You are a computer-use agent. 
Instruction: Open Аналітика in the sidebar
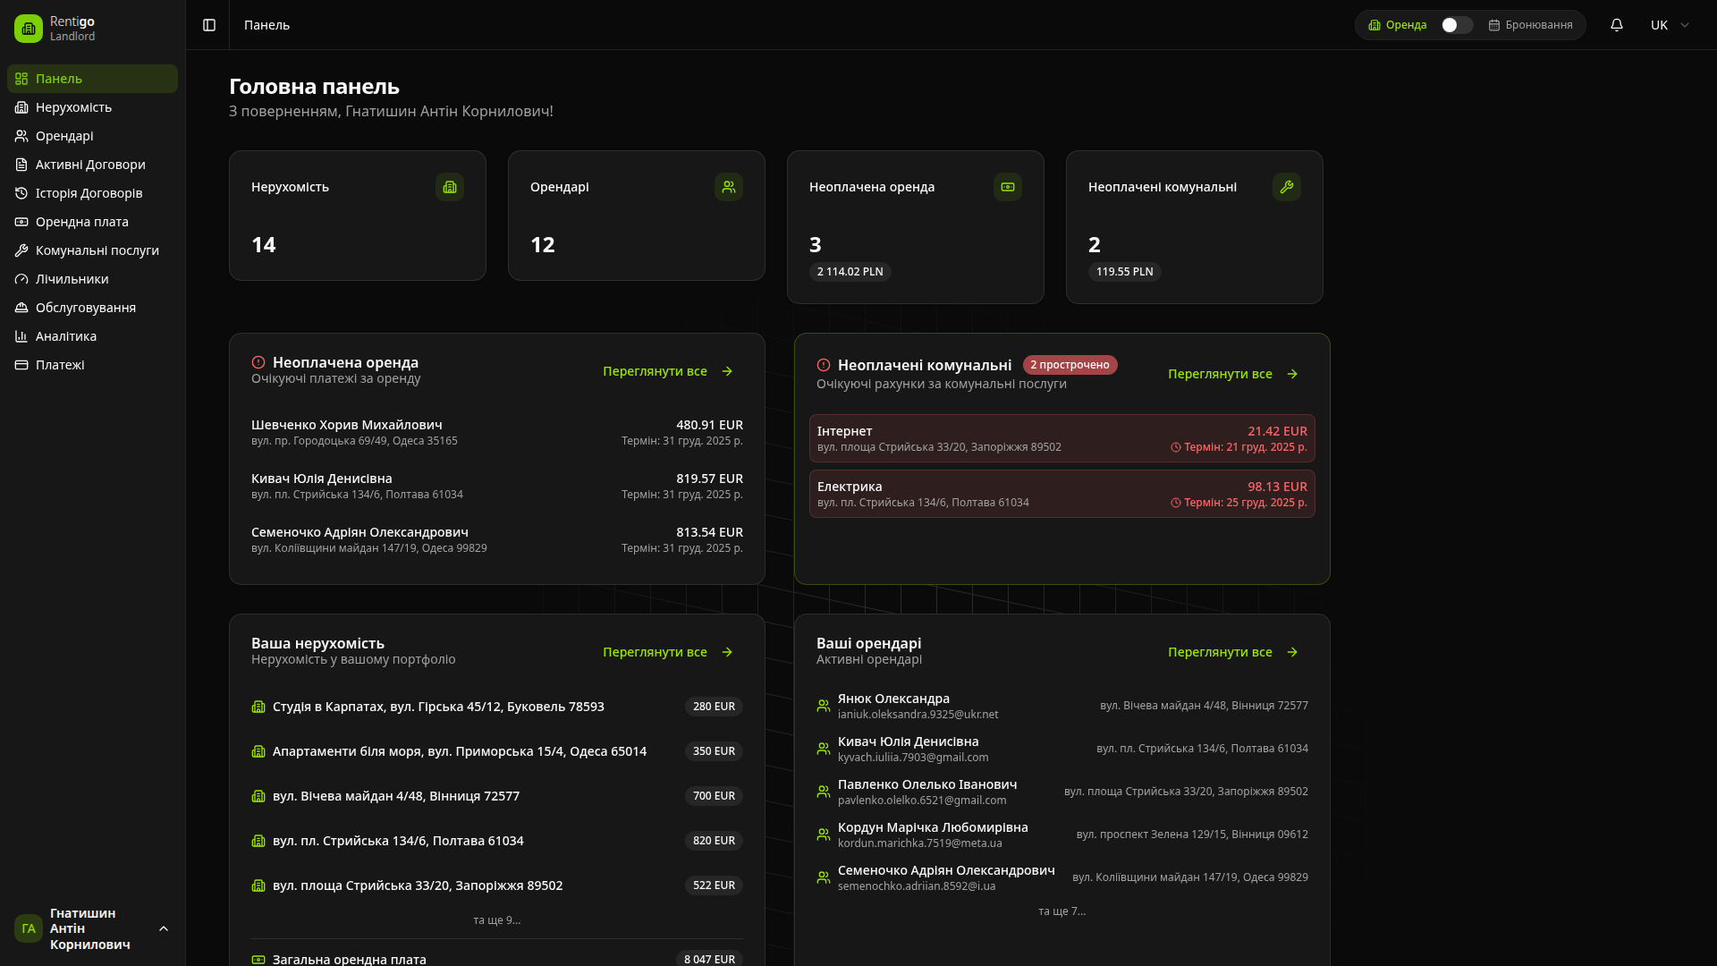click(x=66, y=336)
